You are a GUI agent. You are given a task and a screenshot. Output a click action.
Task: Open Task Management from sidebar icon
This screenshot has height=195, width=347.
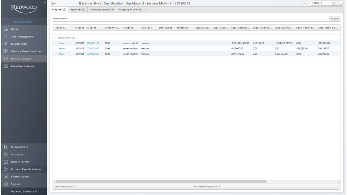coord(5,37)
